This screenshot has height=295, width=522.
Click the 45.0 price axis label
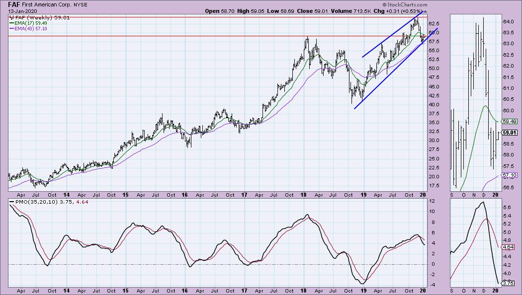tap(434, 87)
